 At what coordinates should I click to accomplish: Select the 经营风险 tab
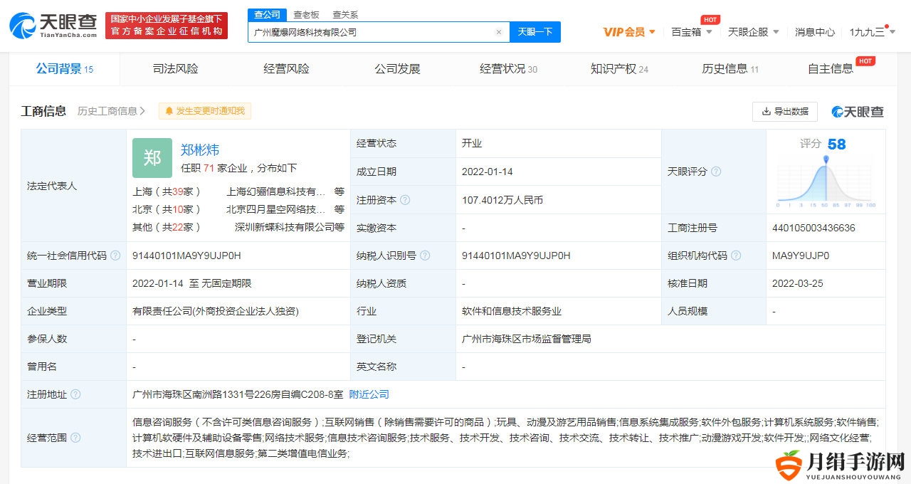(x=287, y=69)
